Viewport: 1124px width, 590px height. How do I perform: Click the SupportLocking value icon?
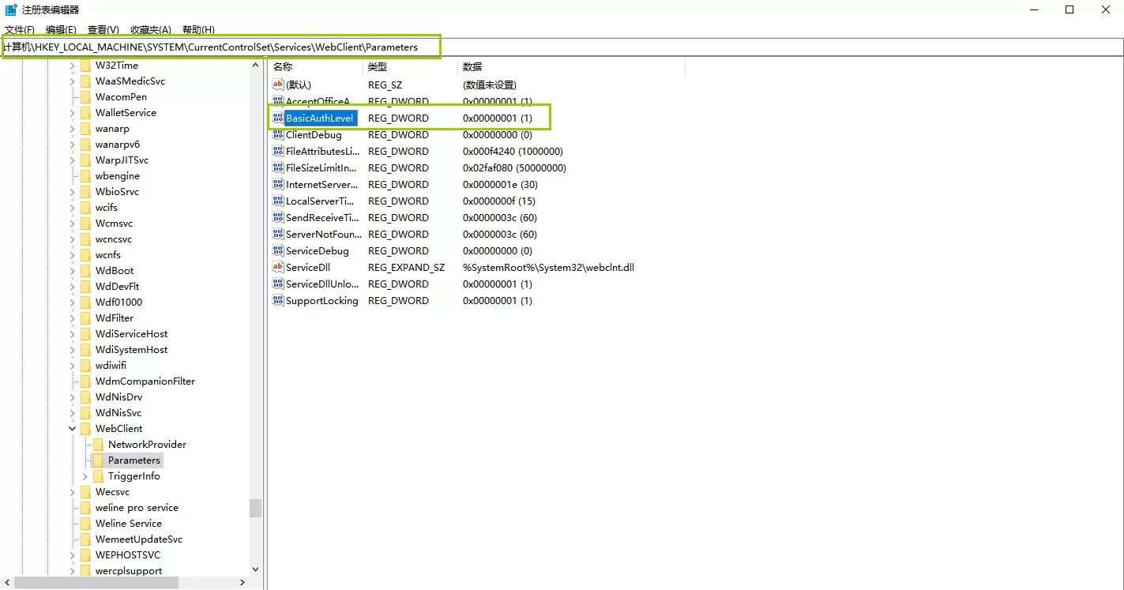click(x=277, y=301)
